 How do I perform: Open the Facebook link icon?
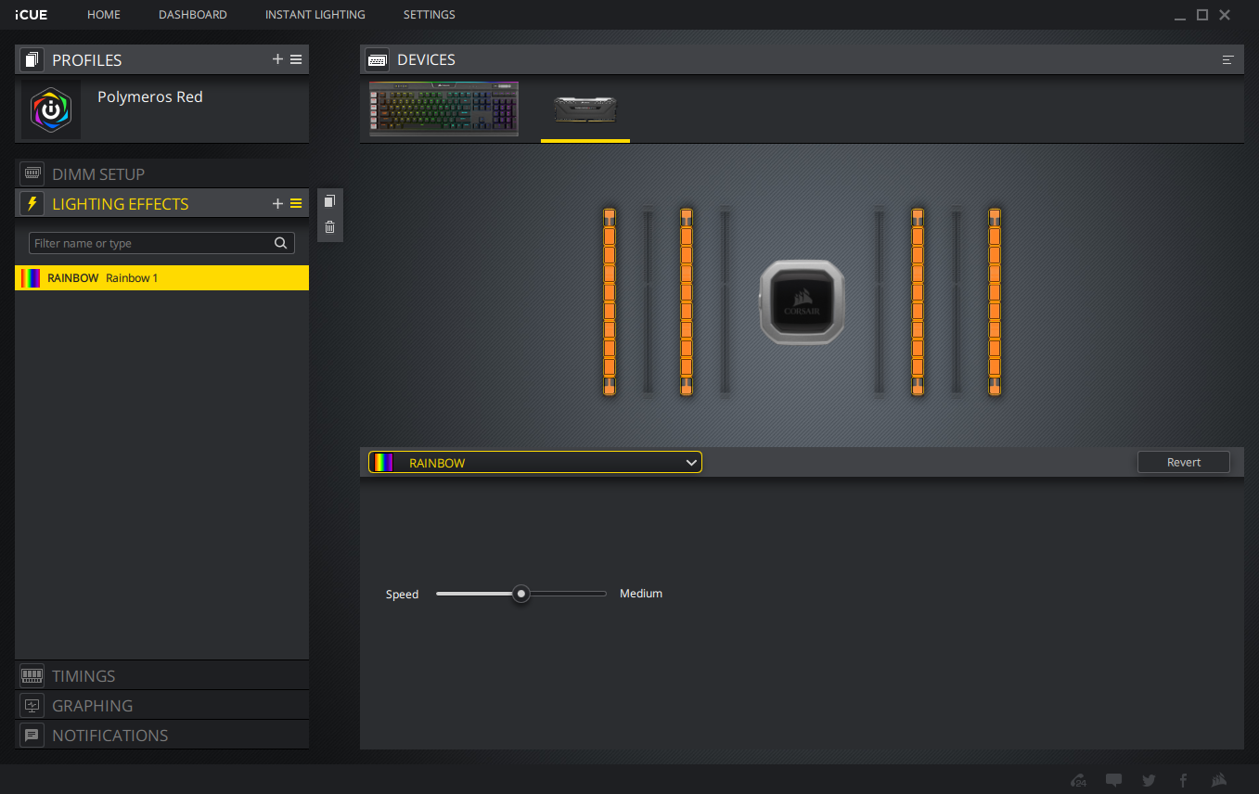(1183, 780)
